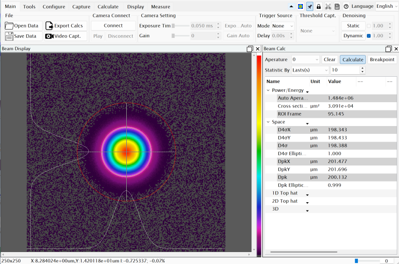Viewport: 399px width, 264px height.
Task: Click the padlock lock icon
Action: point(318,6)
